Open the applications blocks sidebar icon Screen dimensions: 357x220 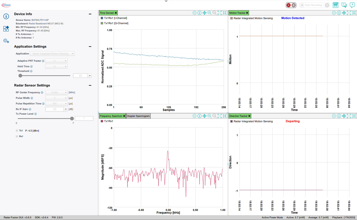[x=6, y=29]
